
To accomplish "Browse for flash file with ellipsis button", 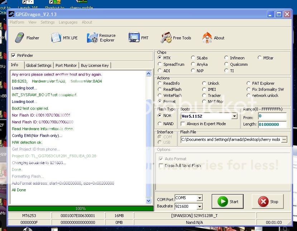I will coord(284,139).
